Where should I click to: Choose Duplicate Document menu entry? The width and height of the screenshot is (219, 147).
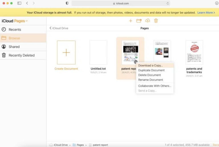point(151,70)
